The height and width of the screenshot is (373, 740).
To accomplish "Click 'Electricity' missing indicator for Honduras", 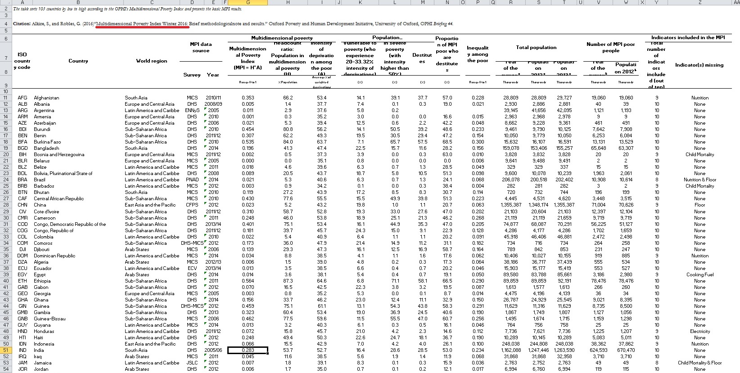I will 699,331.
